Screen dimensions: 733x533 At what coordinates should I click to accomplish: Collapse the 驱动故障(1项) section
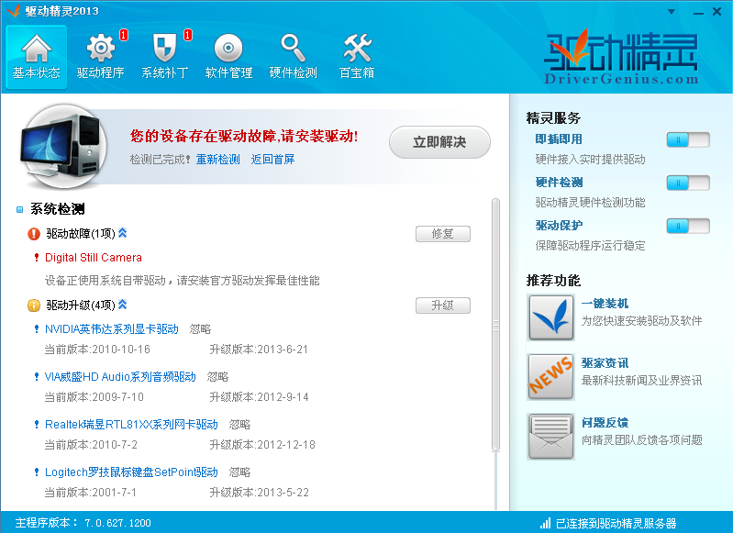click(x=123, y=232)
